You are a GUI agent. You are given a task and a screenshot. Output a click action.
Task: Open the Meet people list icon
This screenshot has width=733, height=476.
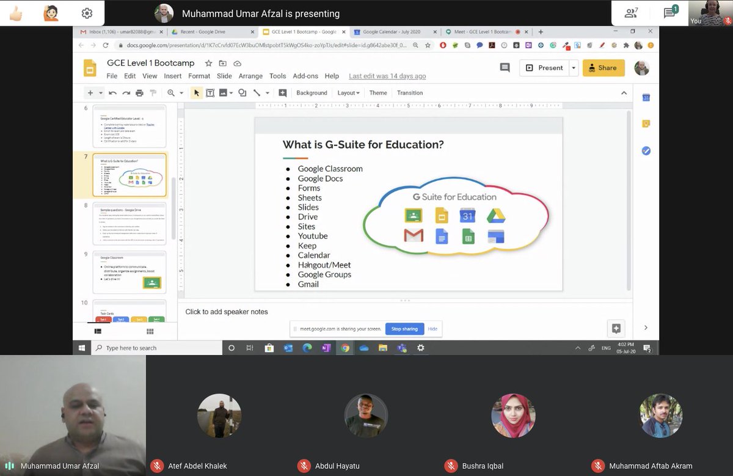632,13
